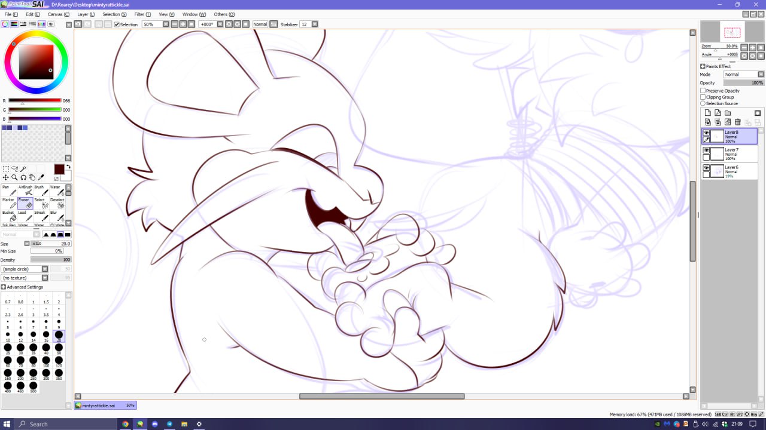
Task: Click the magnifier zoom tool
Action: [14, 177]
